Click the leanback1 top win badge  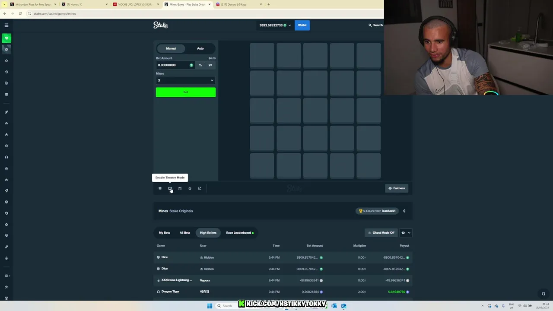coord(377,211)
